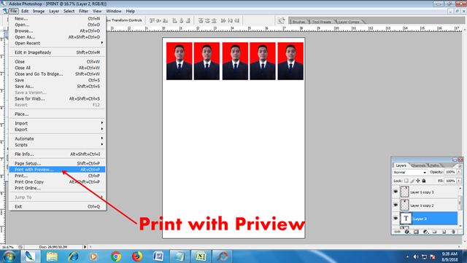Select Edit in ImageReady entry
This screenshot has height=263, width=467.
(x=57, y=52)
